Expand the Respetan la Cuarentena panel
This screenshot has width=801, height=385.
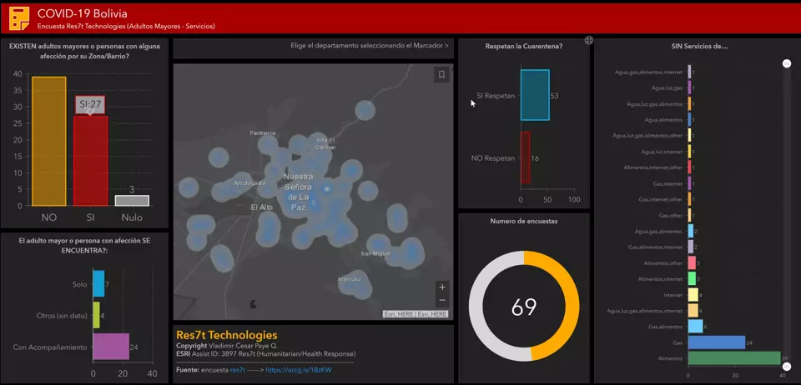coord(588,40)
